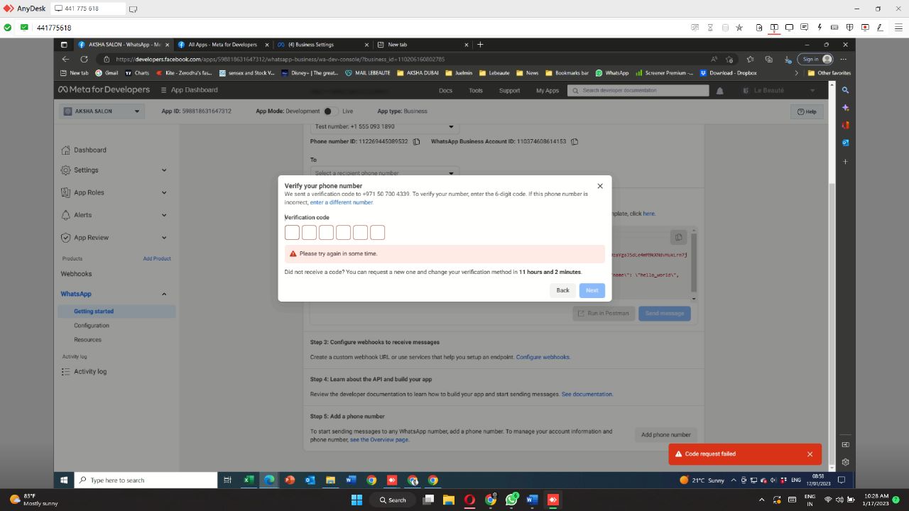Go back using Edge's back arrow
The width and height of the screenshot is (909, 511).
[65, 59]
